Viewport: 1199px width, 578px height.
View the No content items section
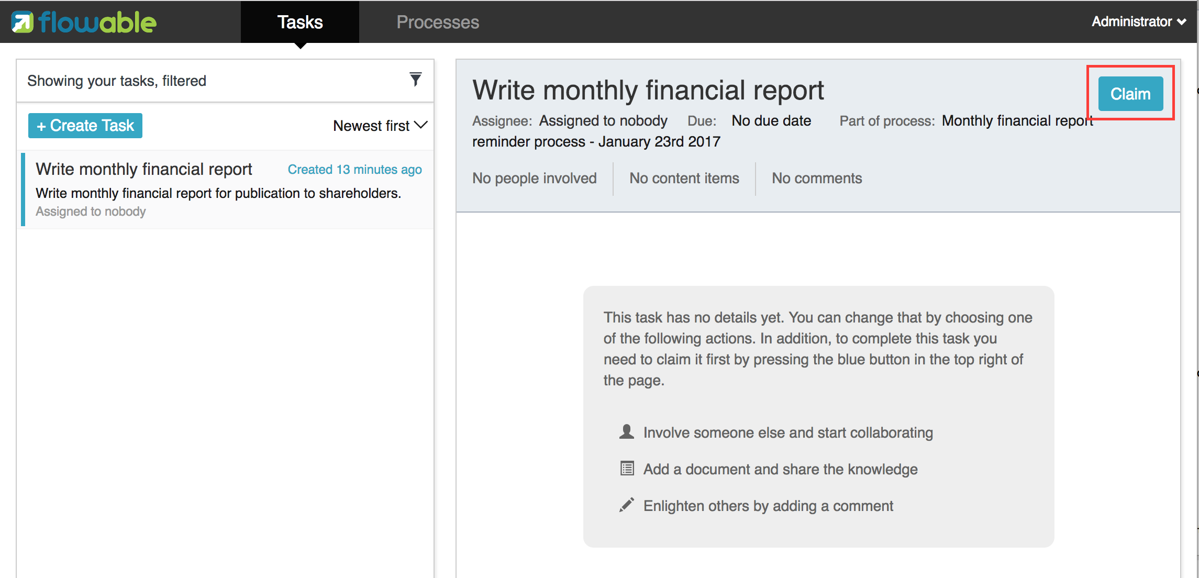(x=684, y=178)
